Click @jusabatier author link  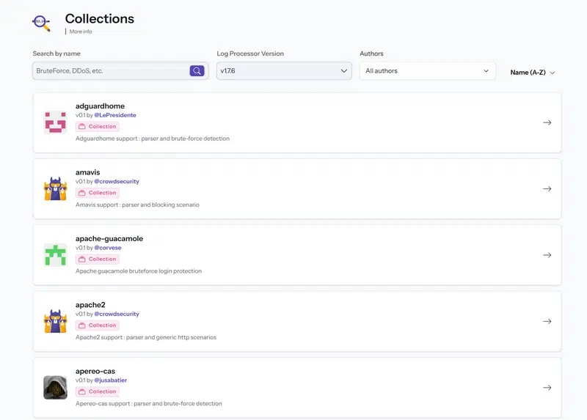click(x=112, y=380)
